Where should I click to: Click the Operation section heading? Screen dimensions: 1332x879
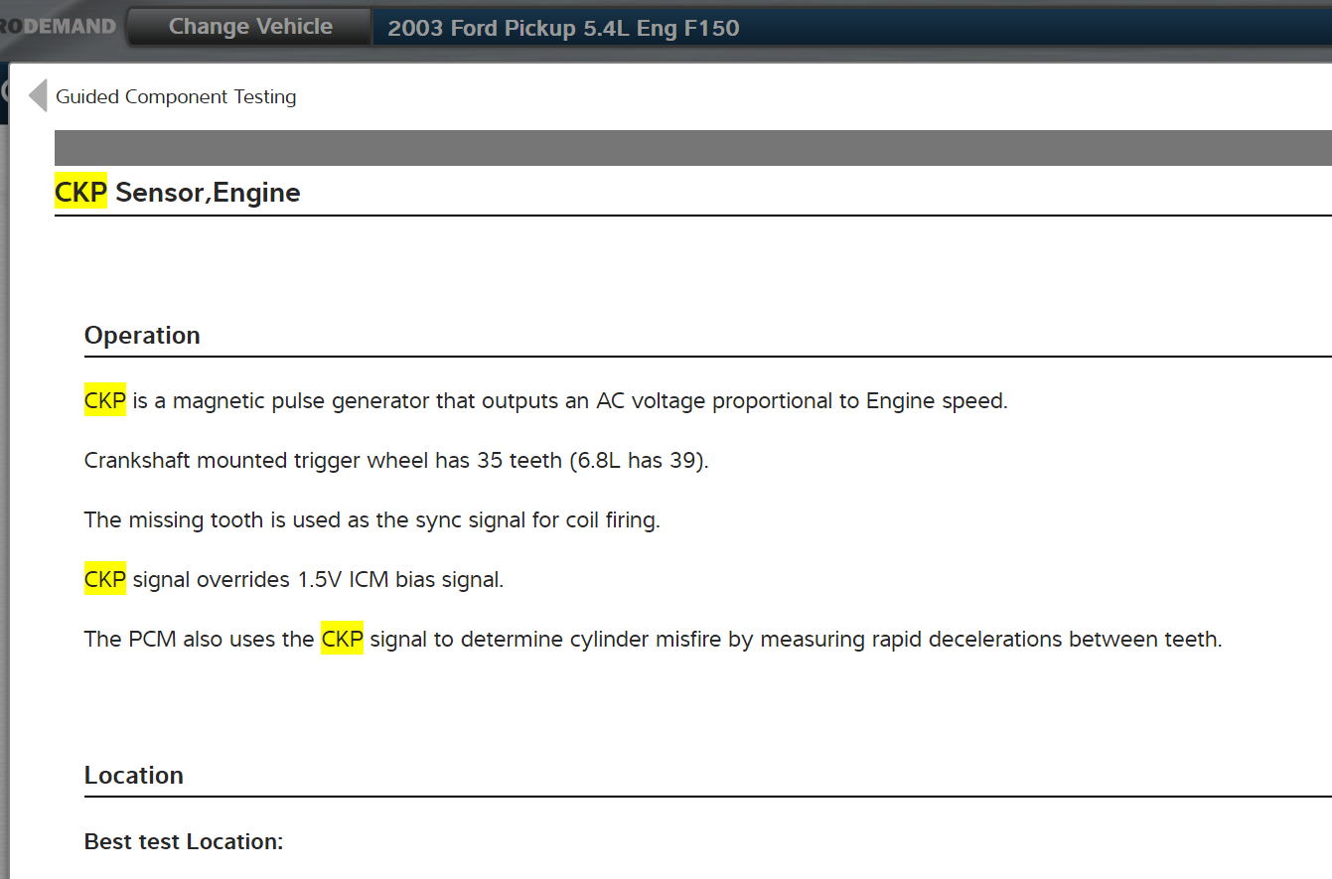click(x=142, y=335)
